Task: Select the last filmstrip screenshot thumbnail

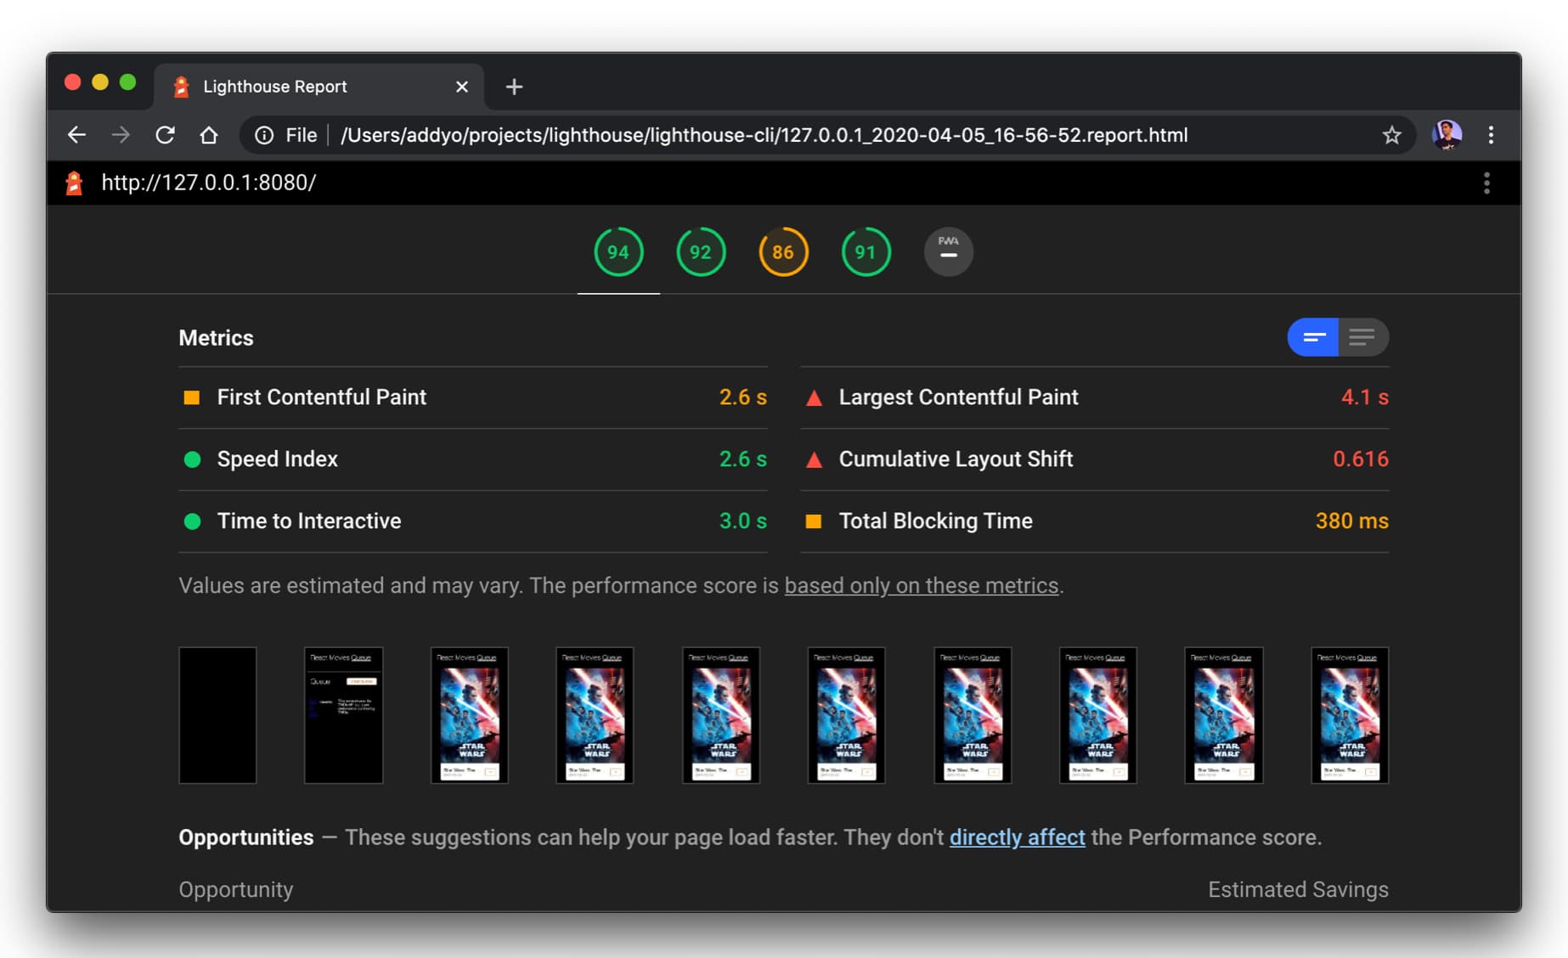Action: pos(1349,715)
